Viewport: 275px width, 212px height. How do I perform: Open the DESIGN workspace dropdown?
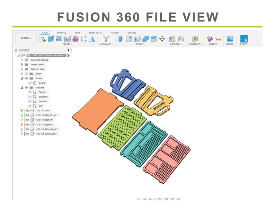[26, 38]
